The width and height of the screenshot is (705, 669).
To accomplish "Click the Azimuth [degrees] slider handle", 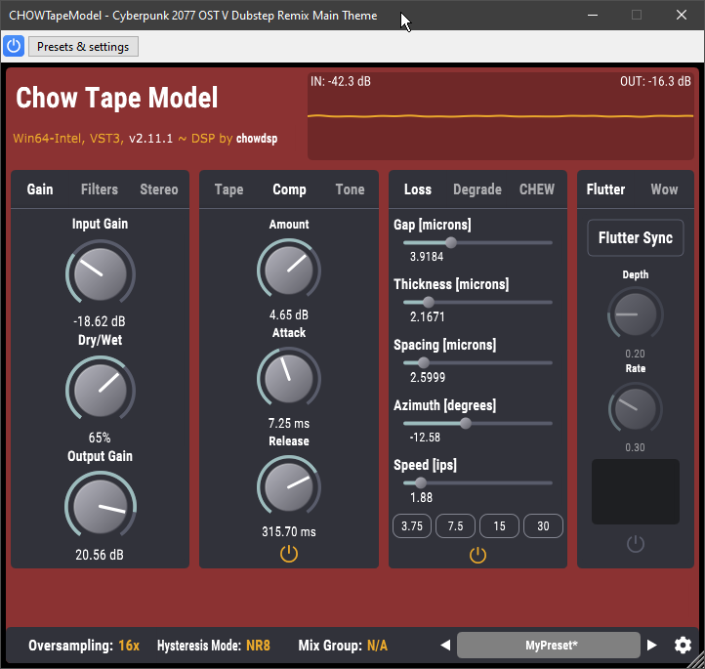I will [x=466, y=423].
